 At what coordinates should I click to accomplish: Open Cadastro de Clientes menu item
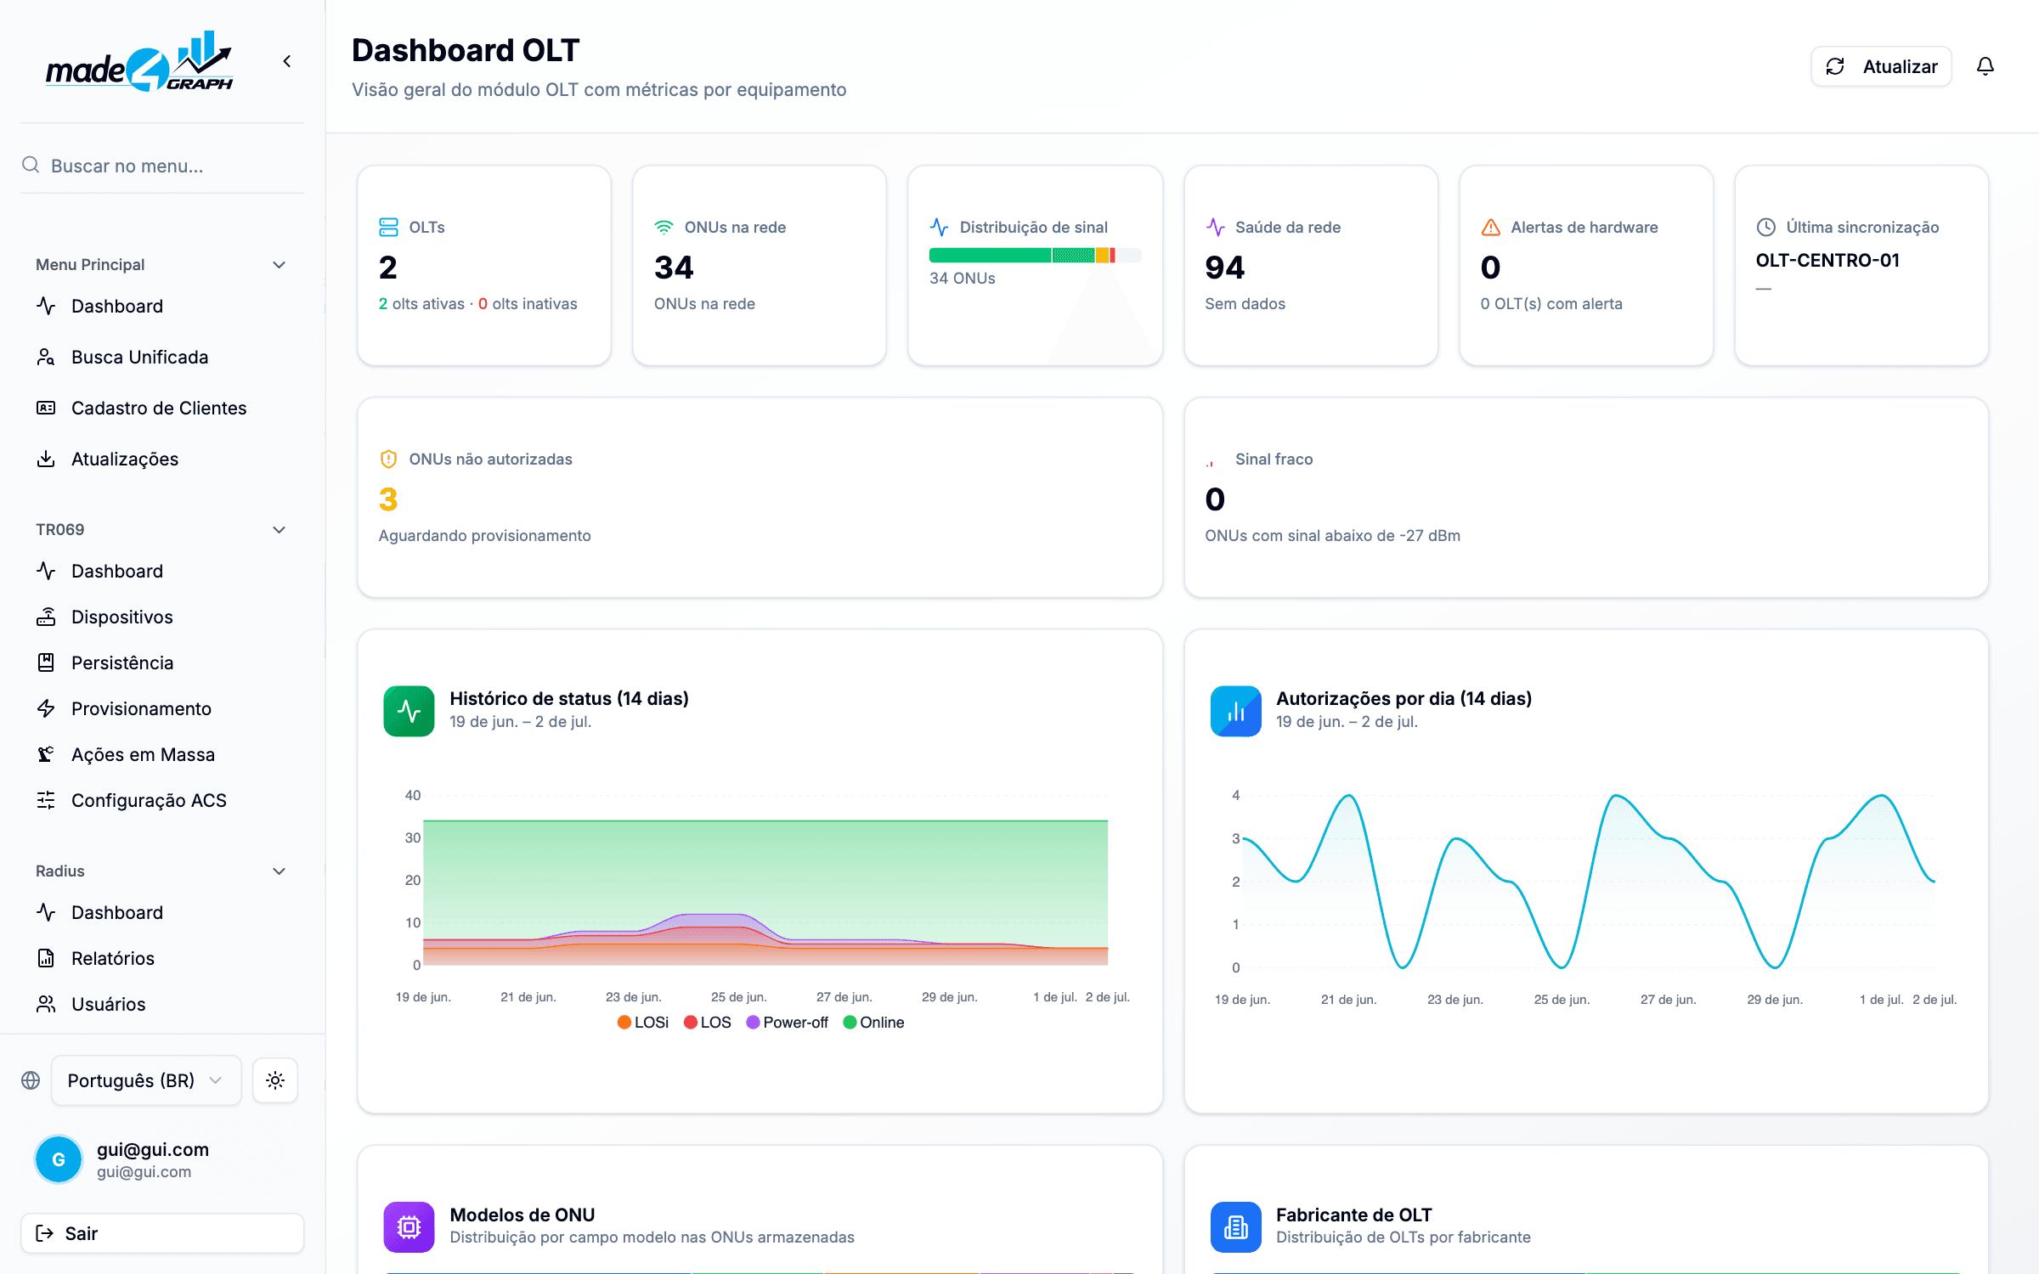tap(161, 408)
